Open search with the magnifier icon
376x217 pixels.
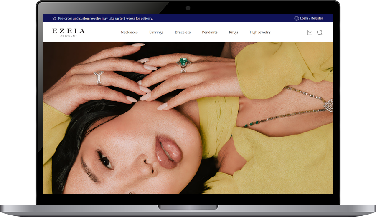click(x=320, y=32)
